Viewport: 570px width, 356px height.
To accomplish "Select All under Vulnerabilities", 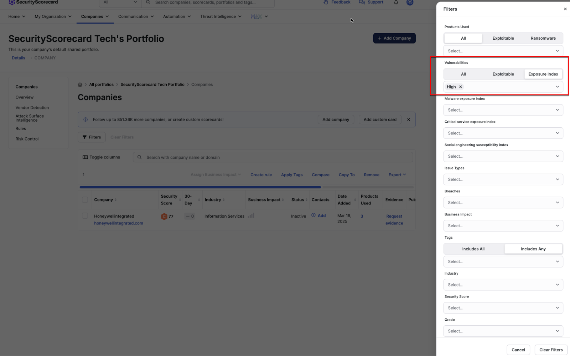I will click(x=463, y=74).
